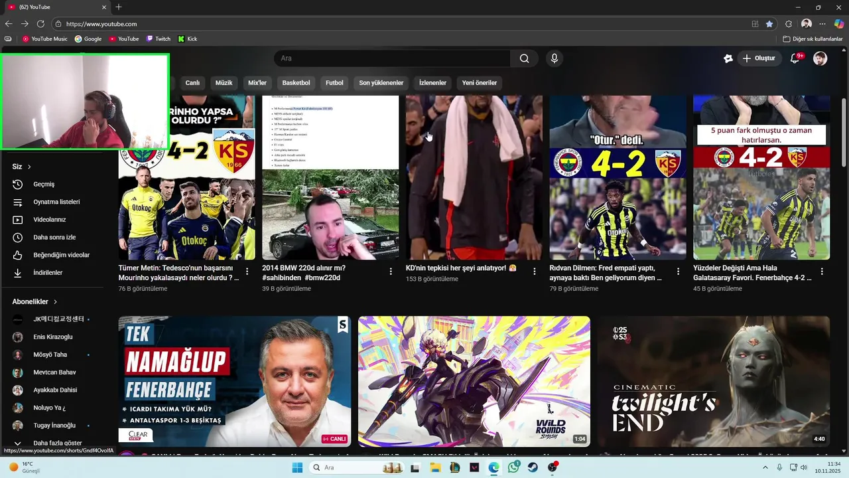Open Kick bookmark
This screenshot has height=478, width=849.
[x=188, y=39]
